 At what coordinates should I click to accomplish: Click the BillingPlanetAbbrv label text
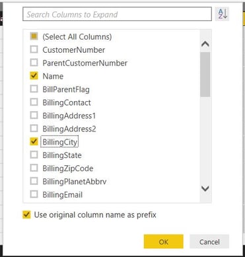pyautogui.click(x=75, y=182)
